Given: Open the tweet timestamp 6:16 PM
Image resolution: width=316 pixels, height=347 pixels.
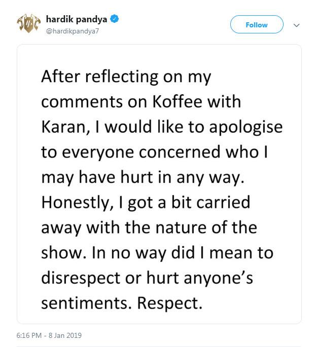Looking at the screenshot, I should point(29,335).
